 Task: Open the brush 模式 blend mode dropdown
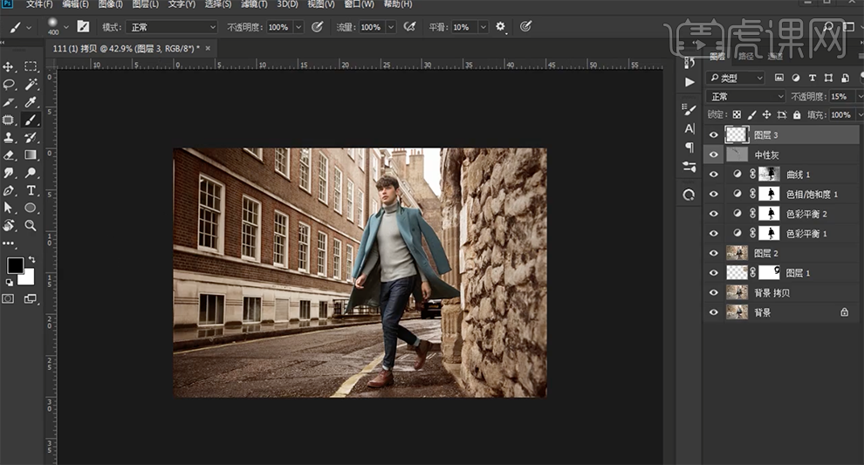point(171,27)
